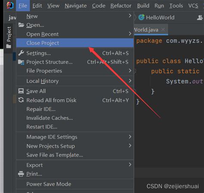Viewport: 204px width, 193px height.
Task: Select Close Project from File menu
Action: point(75,43)
